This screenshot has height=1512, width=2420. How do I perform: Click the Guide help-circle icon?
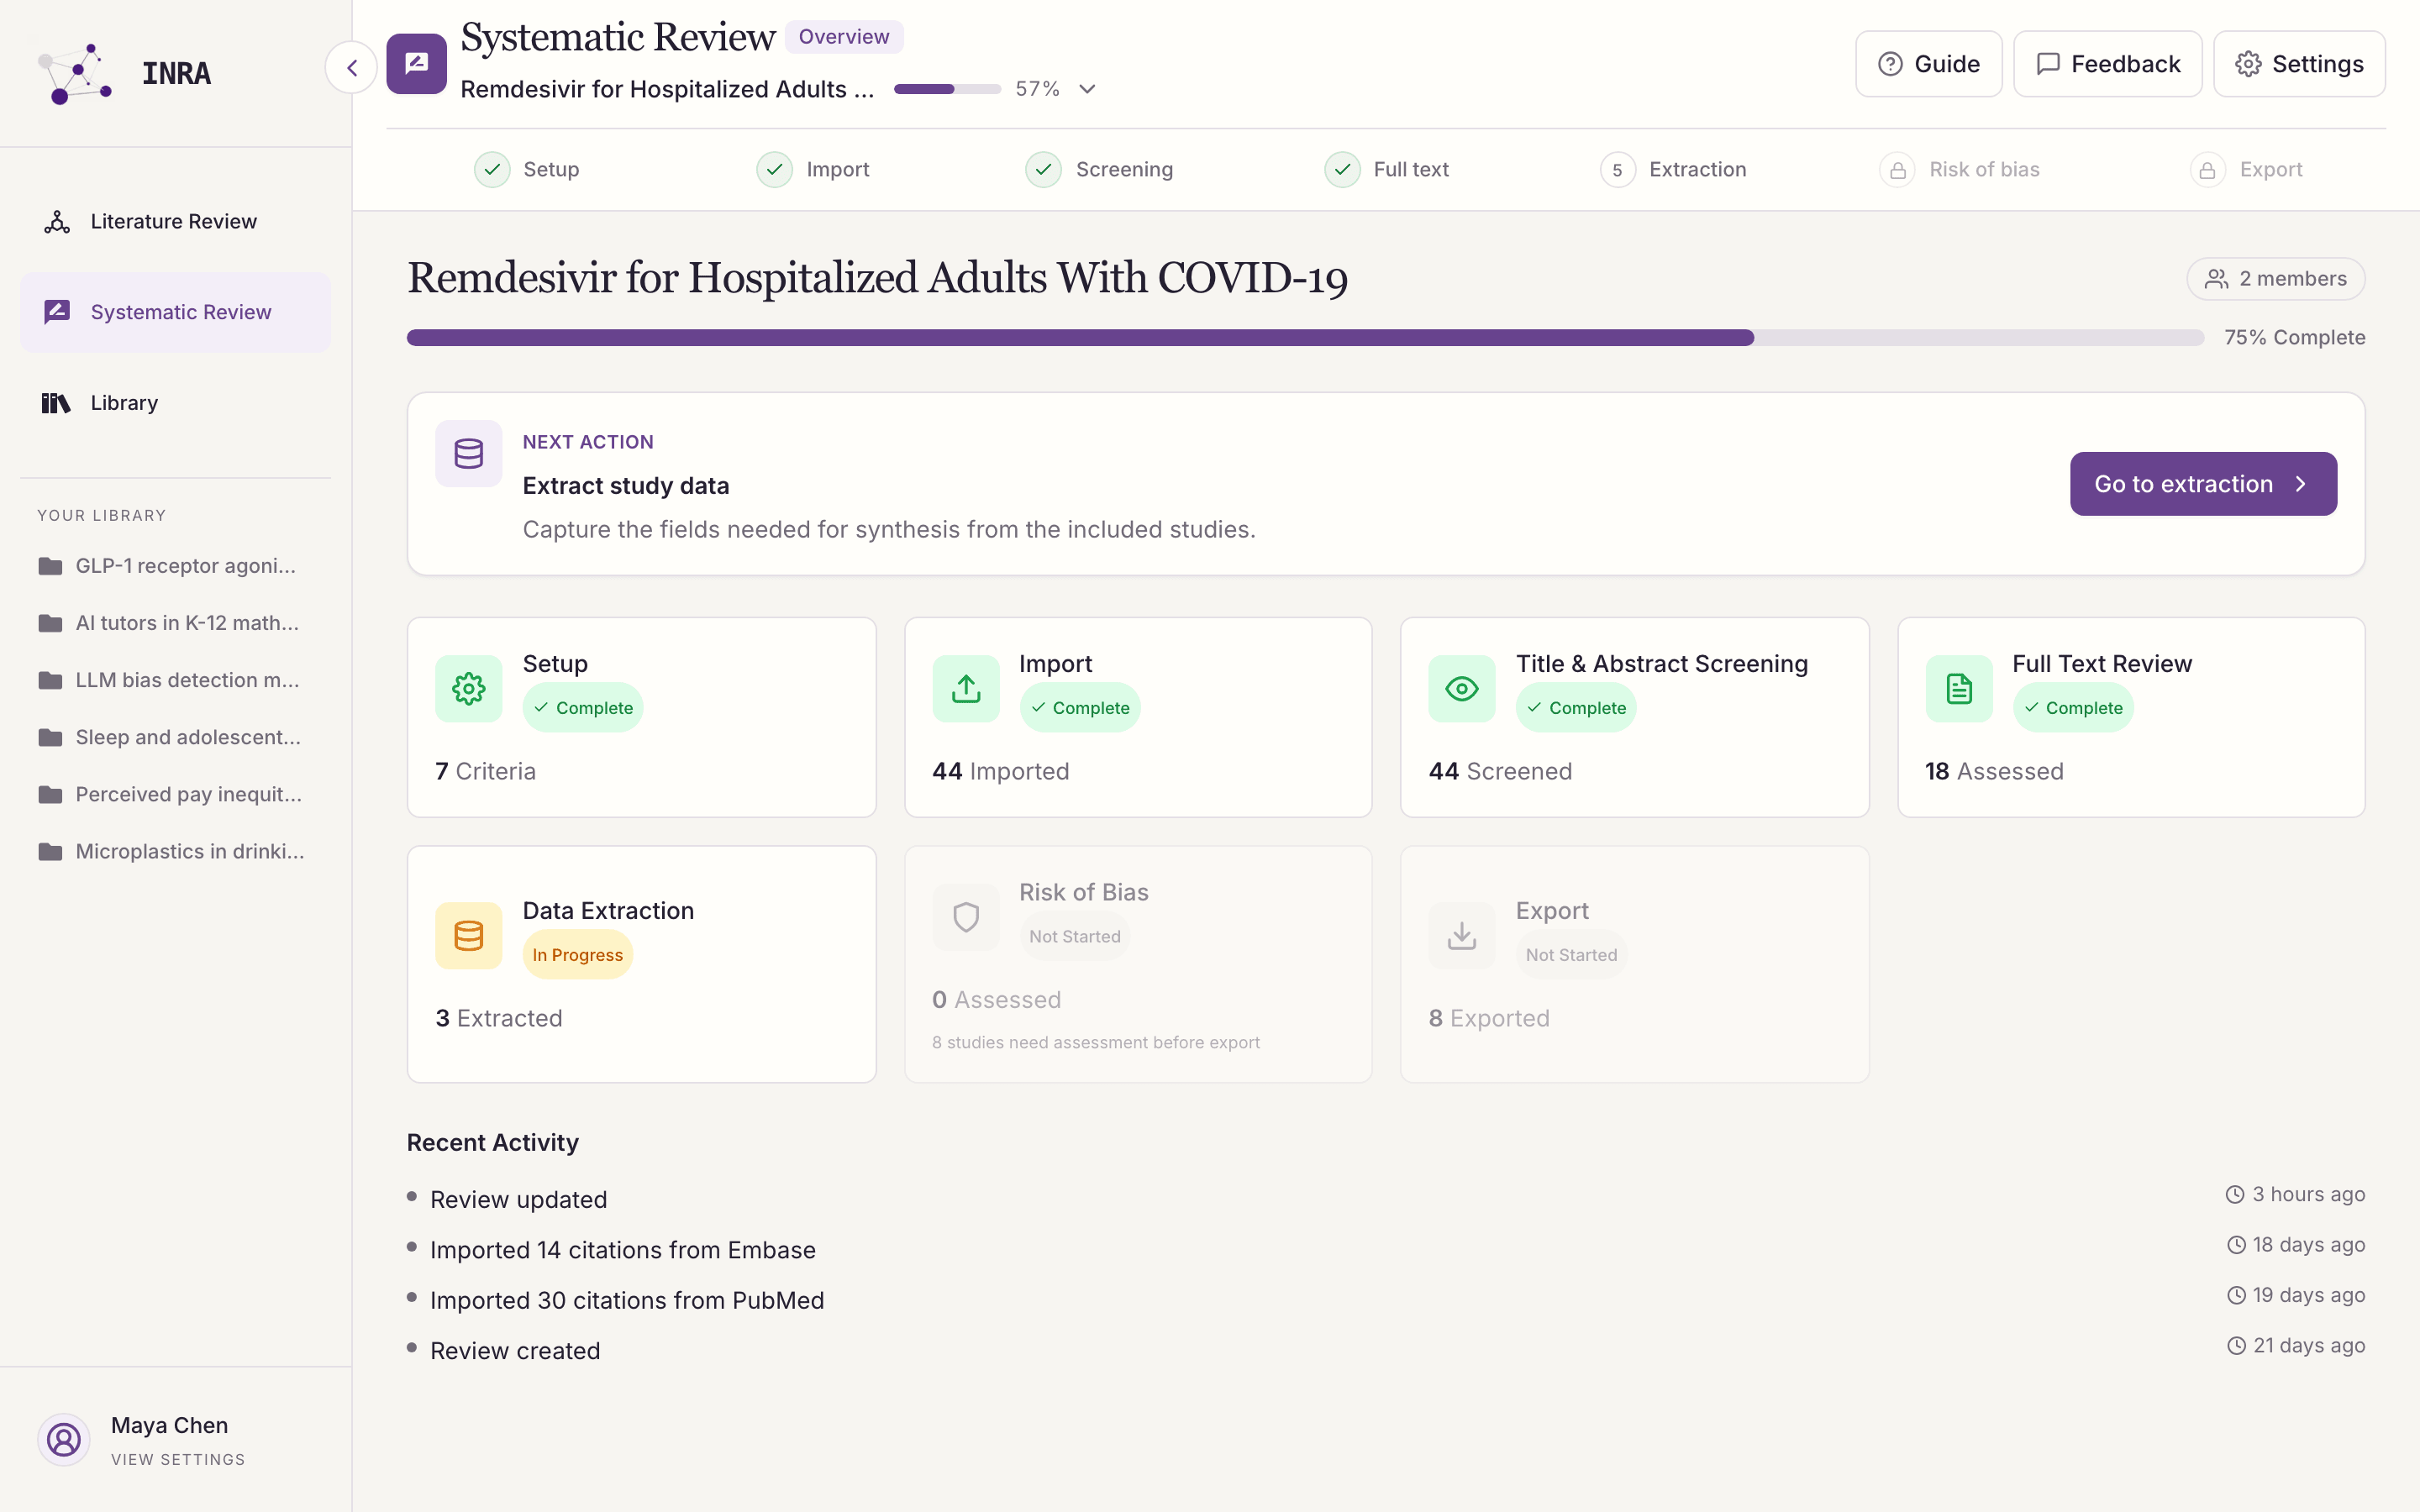click(x=1890, y=64)
